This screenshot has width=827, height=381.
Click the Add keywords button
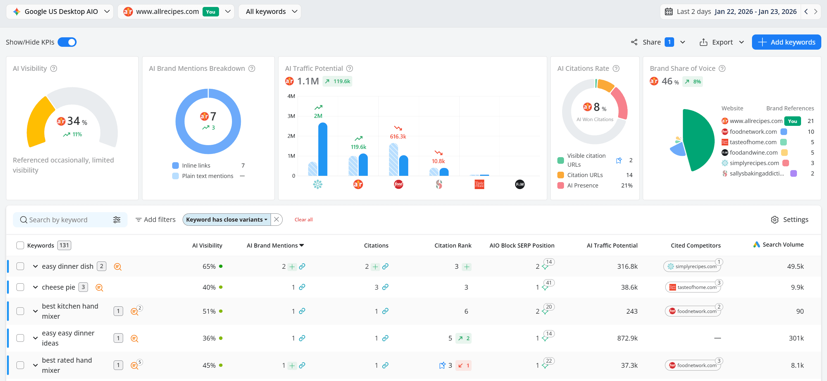click(x=786, y=42)
